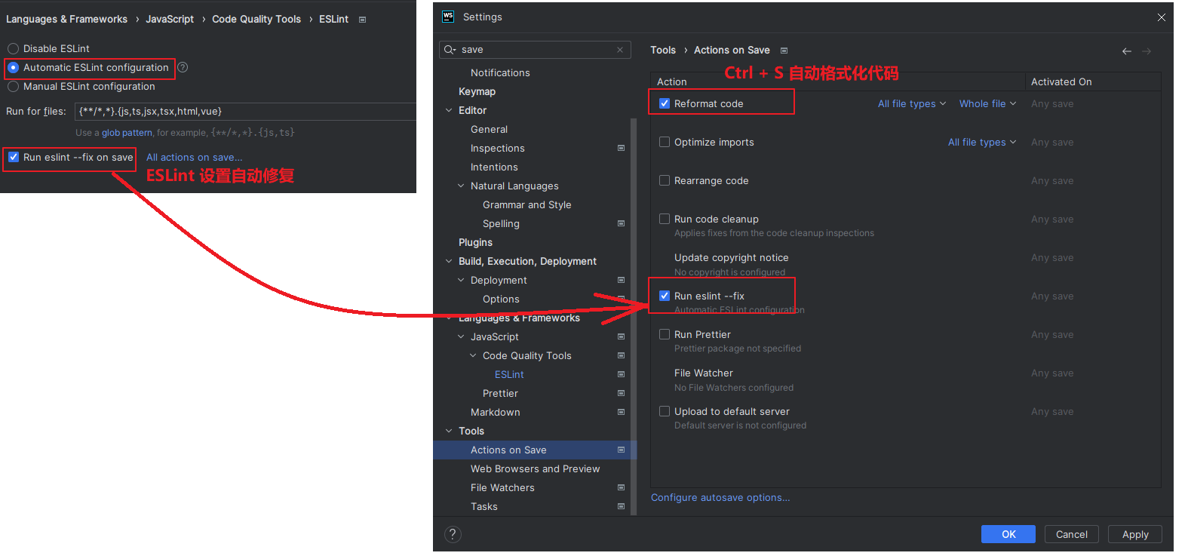Click project icon on Code Quality Tools row
Image resolution: width=1188 pixels, height=559 pixels.
(622, 355)
